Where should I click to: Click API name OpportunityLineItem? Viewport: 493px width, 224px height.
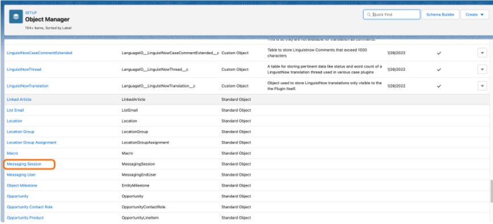140,218
